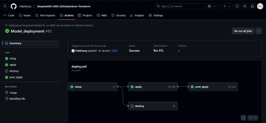
Task: Open the apply node in workflow graph
Action: [153, 87]
